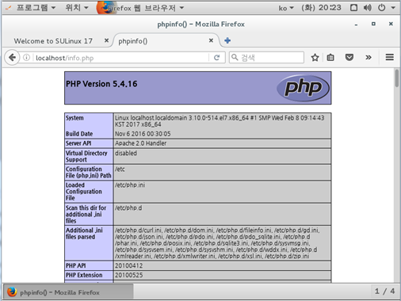Image resolution: width=401 pixels, height=301 pixels.
Task: Click the PHP Extension label
Action: (x=84, y=275)
